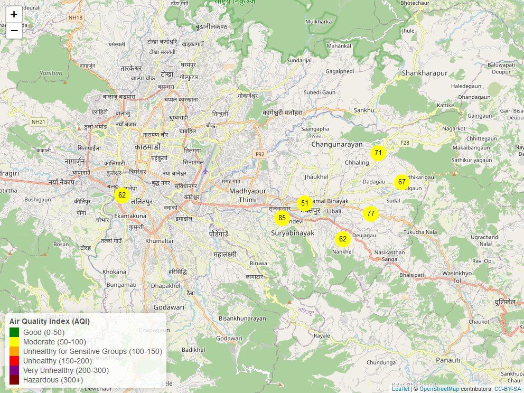Click the green Good legend swatch
Image resolution: width=524 pixels, height=393 pixels.
click(x=14, y=332)
